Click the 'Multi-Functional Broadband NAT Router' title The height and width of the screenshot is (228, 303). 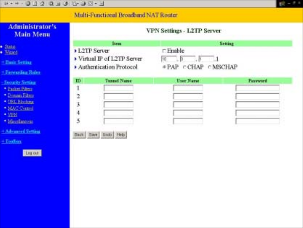(126, 15)
